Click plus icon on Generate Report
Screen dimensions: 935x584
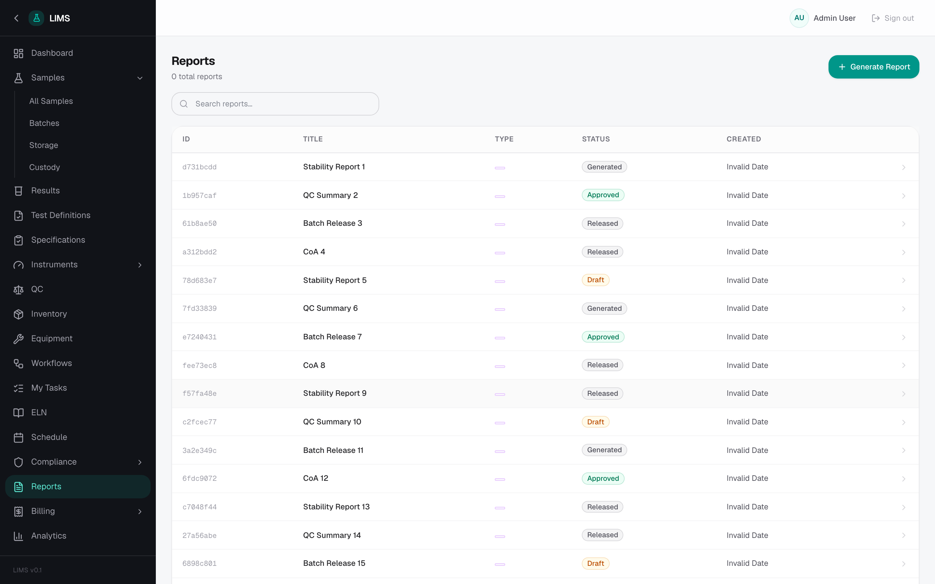pos(842,67)
